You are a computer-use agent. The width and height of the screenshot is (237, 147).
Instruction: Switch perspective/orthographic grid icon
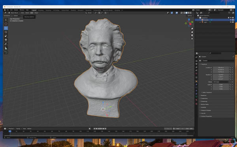coord(192,39)
